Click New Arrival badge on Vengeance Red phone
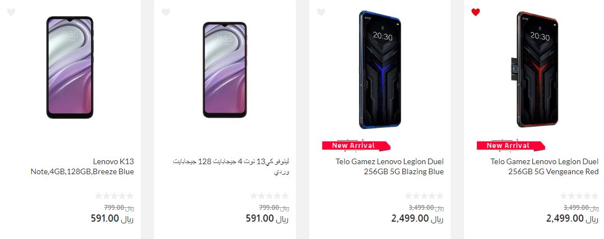Screen dimensions: 604x239 [x=511, y=145]
